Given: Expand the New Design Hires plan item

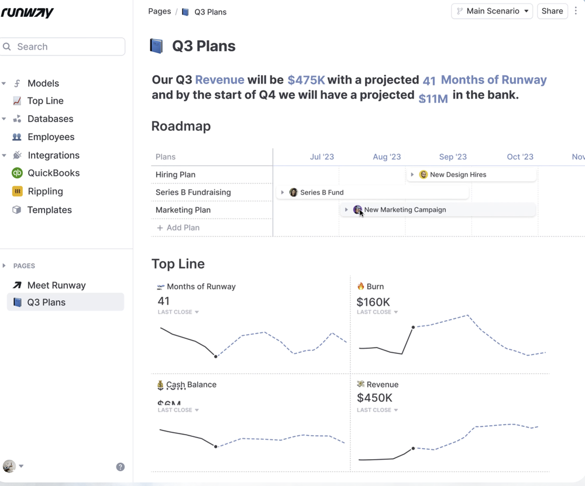Looking at the screenshot, I should (412, 175).
